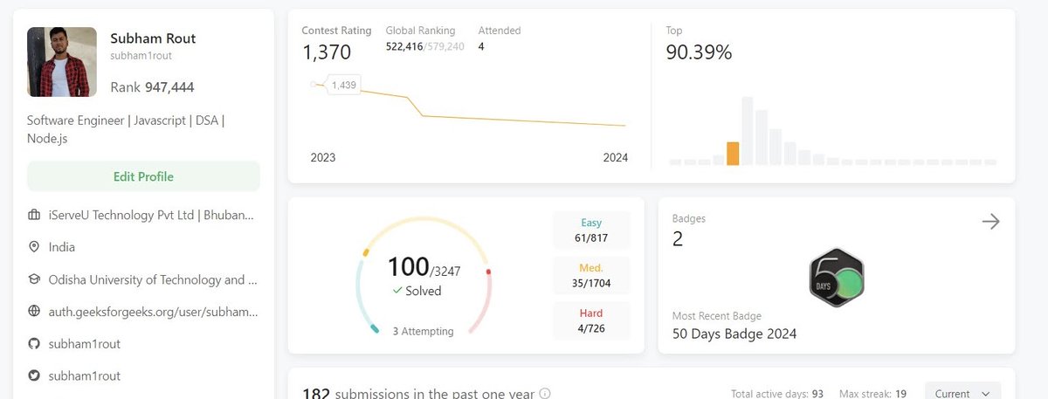Click the 100/3247 solved progress ring
The image size is (1048, 399).
(x=424, y=276)
